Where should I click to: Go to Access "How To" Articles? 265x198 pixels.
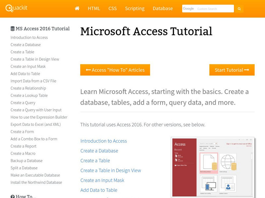point(115,70)
